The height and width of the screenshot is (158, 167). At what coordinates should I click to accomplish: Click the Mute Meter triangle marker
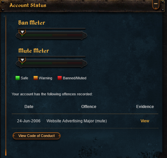[x=22, y=60]
